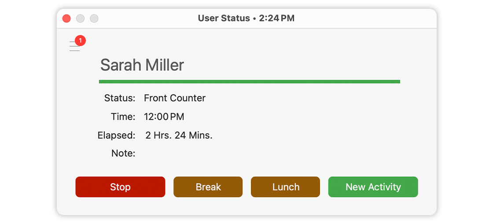Click the Lunch button

pos(285,187)
